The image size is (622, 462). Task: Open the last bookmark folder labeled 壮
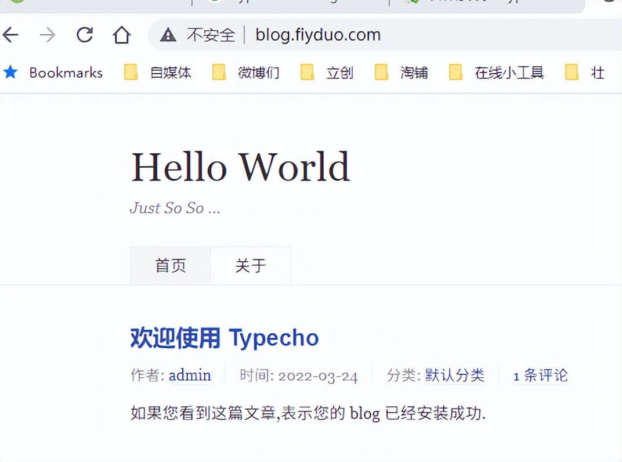585,72
